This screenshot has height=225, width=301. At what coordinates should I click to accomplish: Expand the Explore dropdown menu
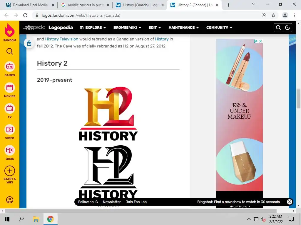[93, 28]
